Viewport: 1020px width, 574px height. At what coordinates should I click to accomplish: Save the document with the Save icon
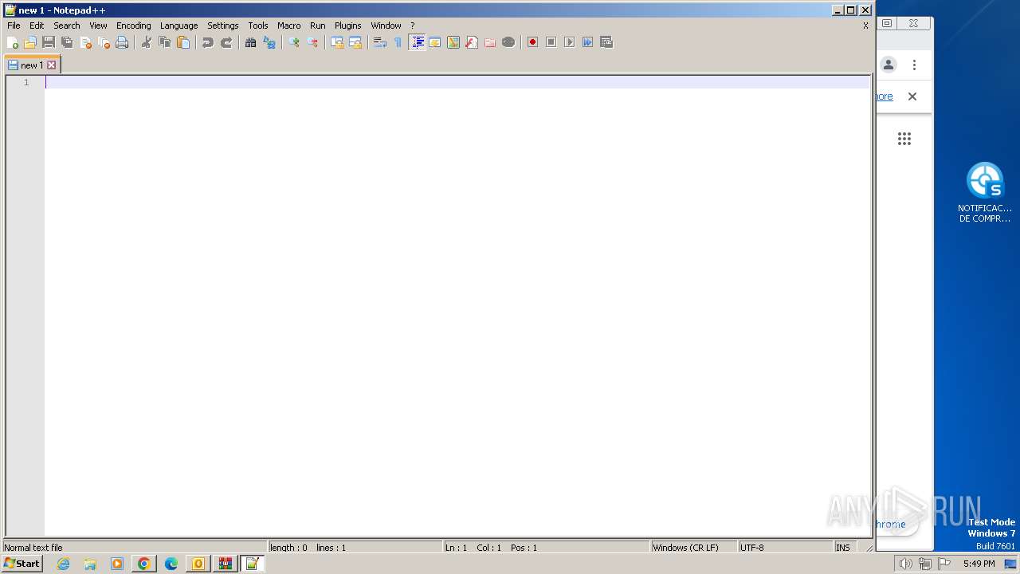click(49, 42)
